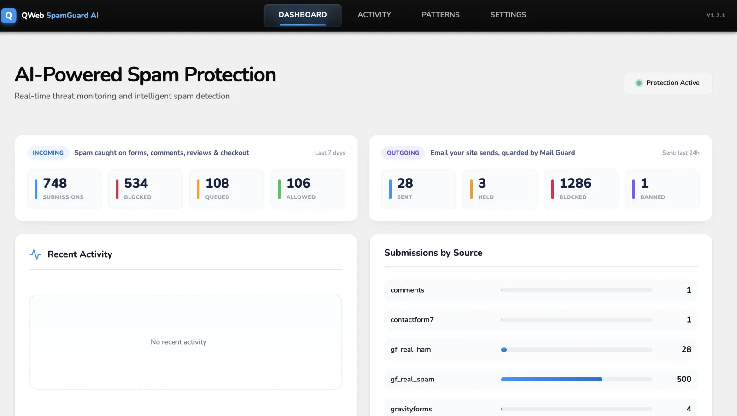The height and width of the screenshot is (416, 737).
Task: Click 'Email your site sends, guarded by Mail Guard'
Action: pyautogui.click(x=503, y=153)
